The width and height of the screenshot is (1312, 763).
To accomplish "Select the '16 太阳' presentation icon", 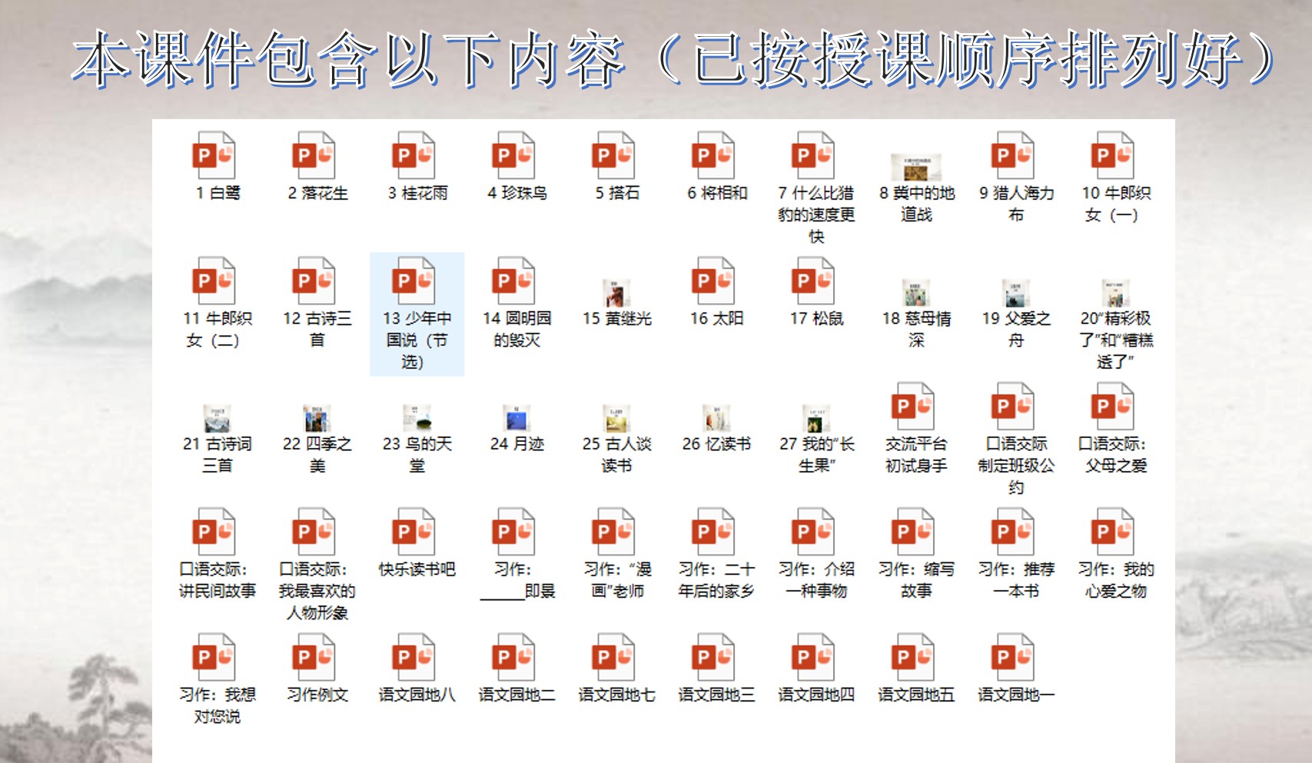I will (x=712, y=282).
